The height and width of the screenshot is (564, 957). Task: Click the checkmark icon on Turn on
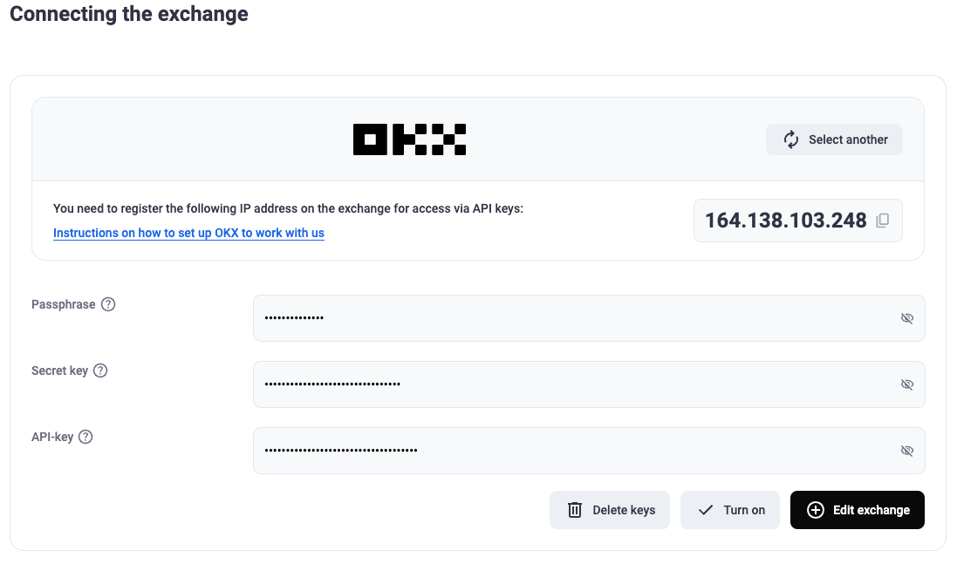pyautogui.click(x=706, y=510)
